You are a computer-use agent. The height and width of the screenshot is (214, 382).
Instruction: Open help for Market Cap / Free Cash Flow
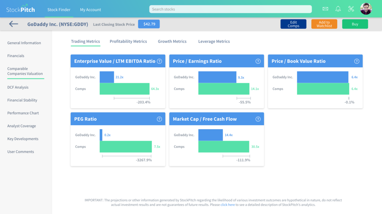[258, 119]
